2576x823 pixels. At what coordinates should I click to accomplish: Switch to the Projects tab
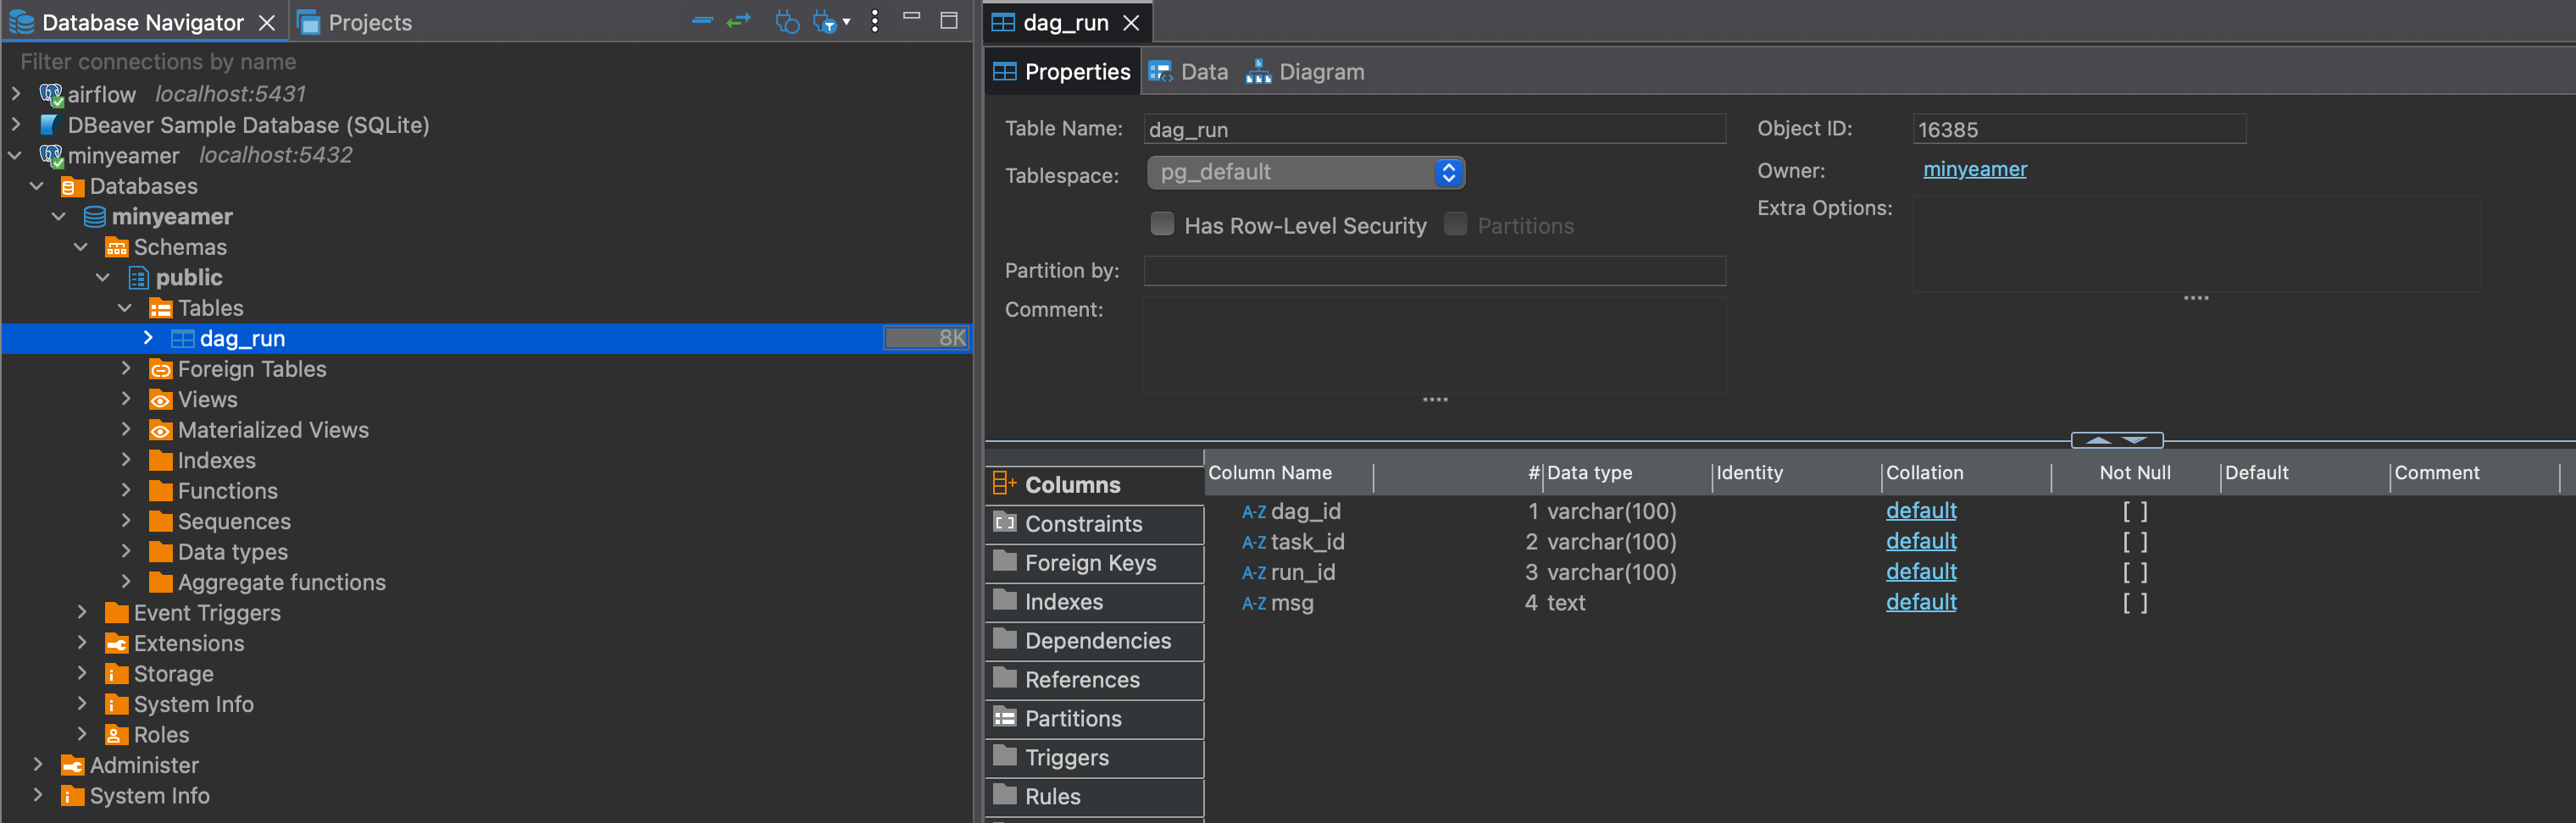click(356, 22)
